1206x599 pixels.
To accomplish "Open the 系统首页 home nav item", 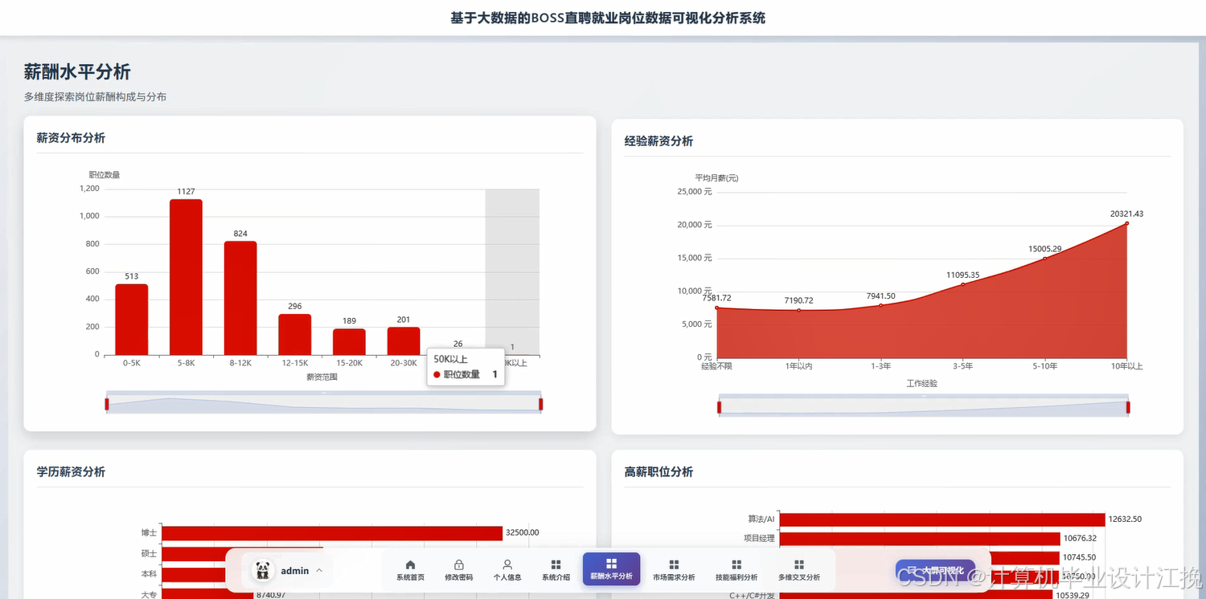I will pyautogui.click(x=410, y=570).
